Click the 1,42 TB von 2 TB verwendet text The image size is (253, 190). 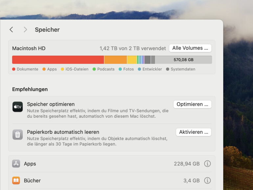[x=133, y=48]
